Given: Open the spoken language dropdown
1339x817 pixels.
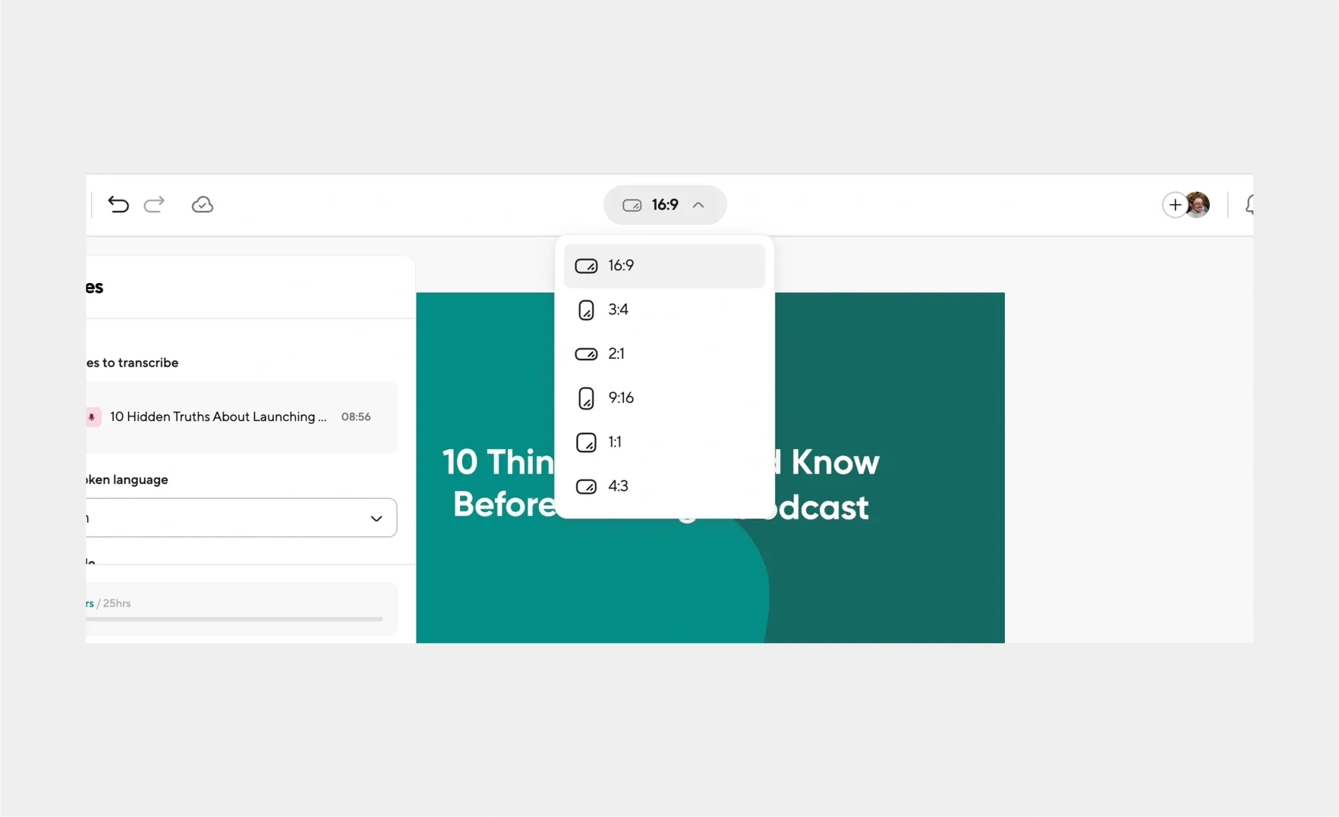Looking at the screenshot, I should click(x=376, y=517).
